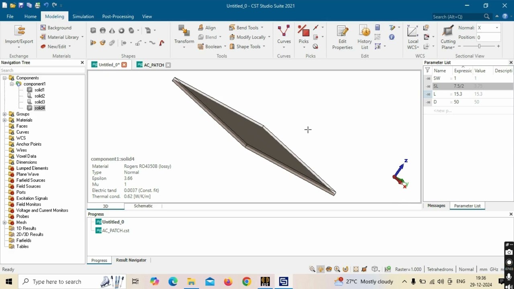Click the Background materials button
This screenshot has width=514, height=289.
pos(56,28)
